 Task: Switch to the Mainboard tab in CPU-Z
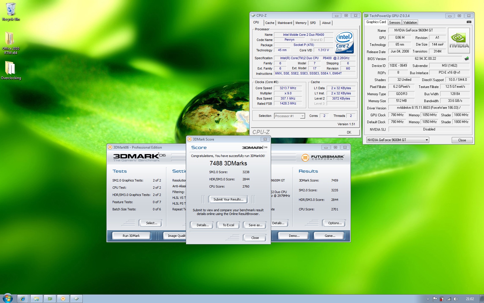click(285, 23)
